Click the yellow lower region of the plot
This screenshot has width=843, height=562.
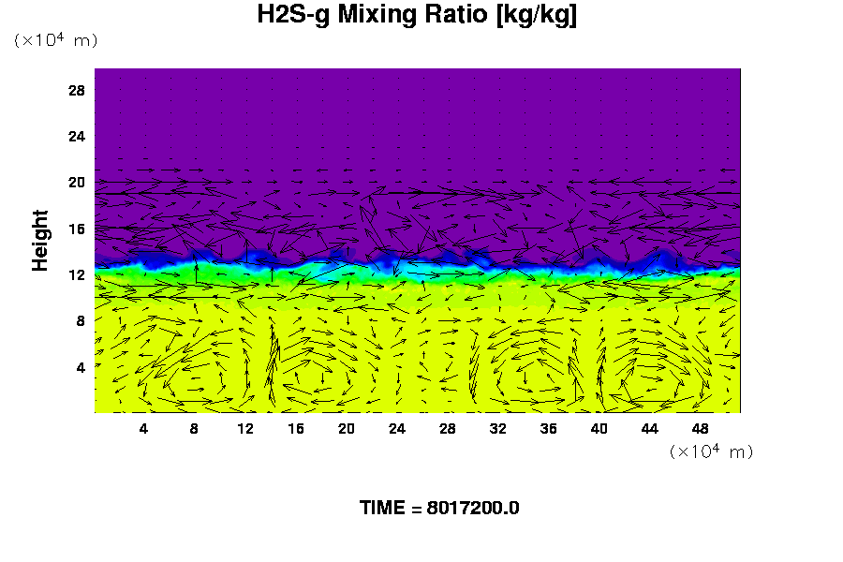(417, 365)
